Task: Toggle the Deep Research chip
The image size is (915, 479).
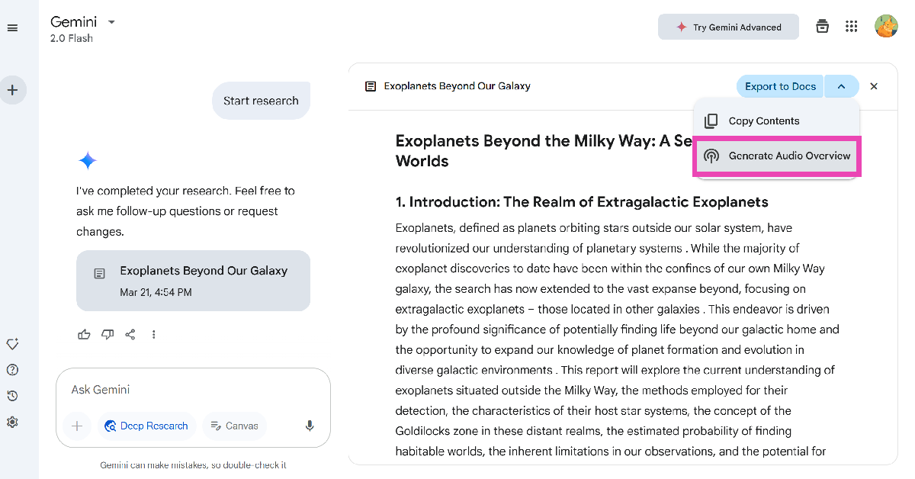Action: (146, 426)
